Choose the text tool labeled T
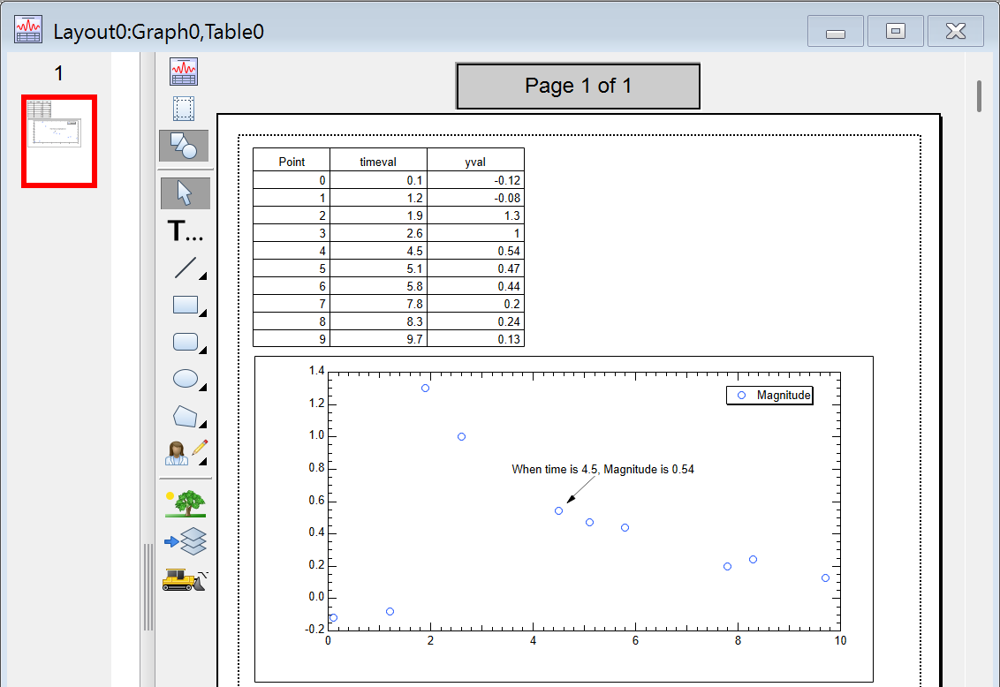Image resolution: width=1000 pixels, height=687 pixels. [185, 231]
